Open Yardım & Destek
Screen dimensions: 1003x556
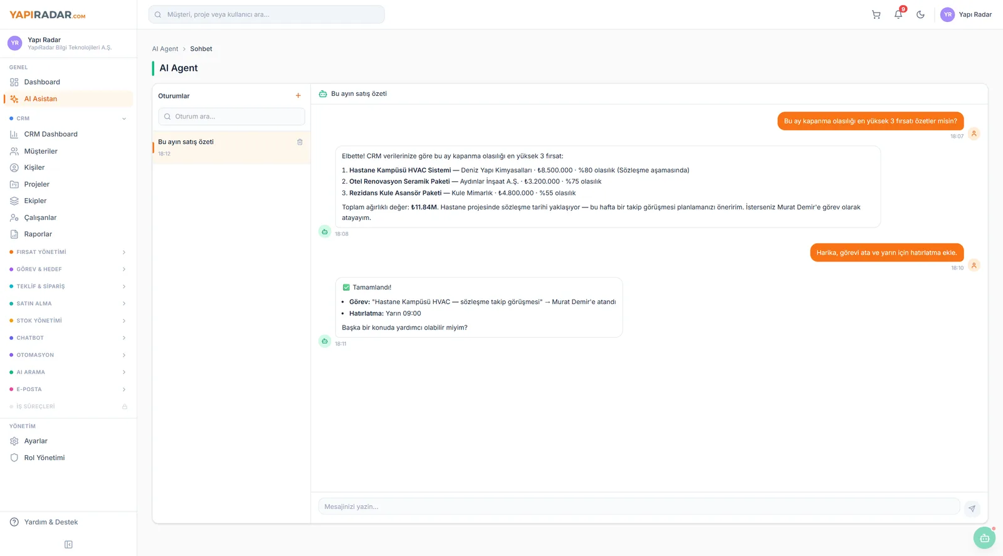pos(68,522)
